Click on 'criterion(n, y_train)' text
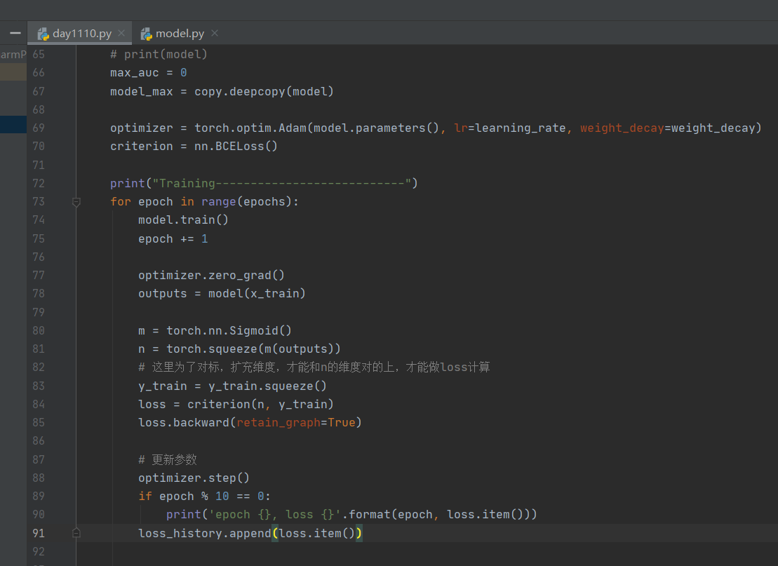This screenshot has width=778, height=566. click(x=260, y=404)
